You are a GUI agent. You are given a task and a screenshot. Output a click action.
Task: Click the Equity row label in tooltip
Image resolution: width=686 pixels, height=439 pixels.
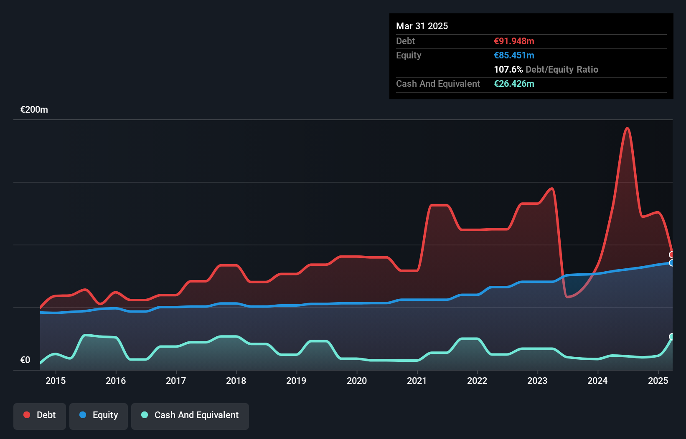pos(409,55)
